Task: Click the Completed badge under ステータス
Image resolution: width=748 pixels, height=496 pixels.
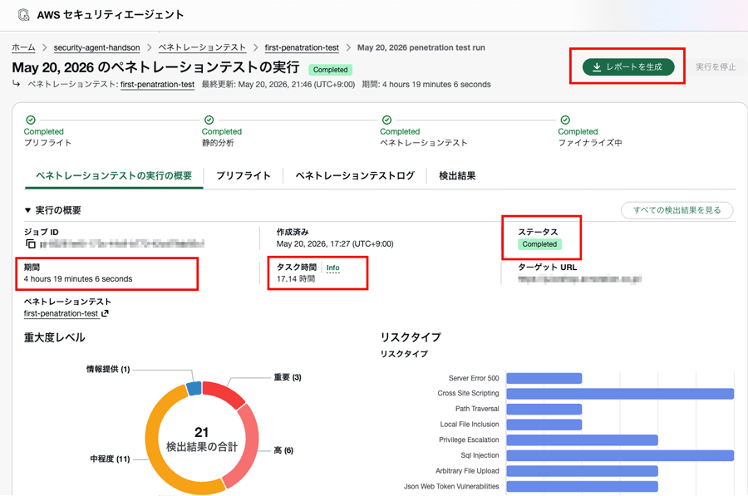Action: pyautogui.click(x=539, y=244)
